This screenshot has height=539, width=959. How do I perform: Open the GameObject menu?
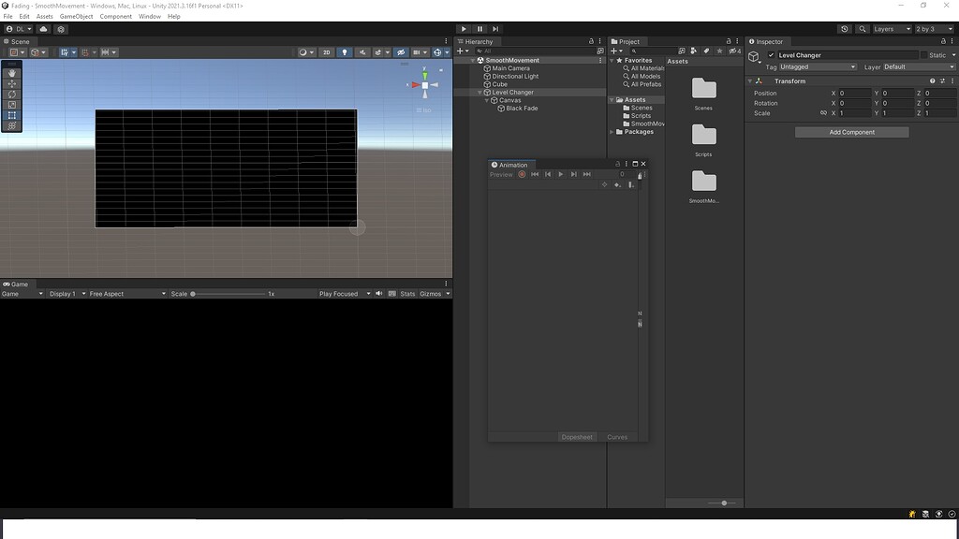[74, 15]
